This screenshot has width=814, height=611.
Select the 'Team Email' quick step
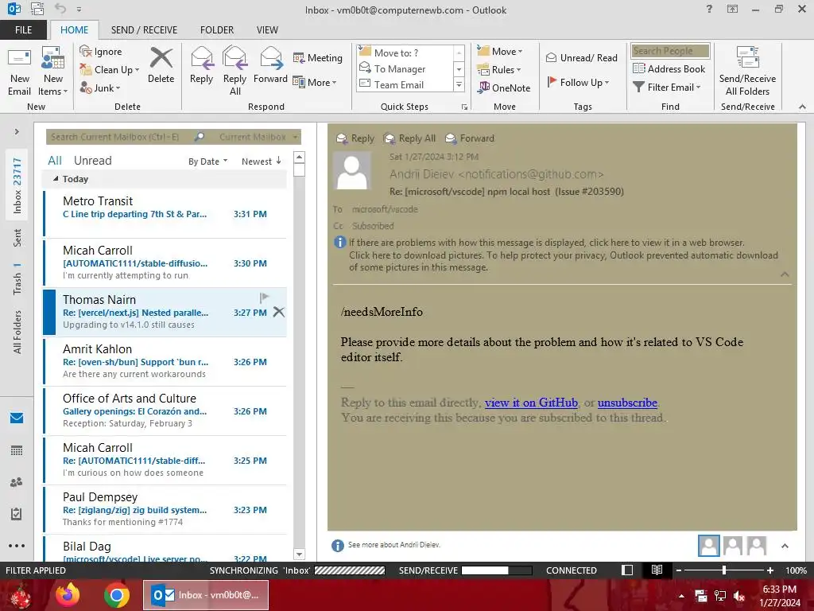tap(405, 84)
